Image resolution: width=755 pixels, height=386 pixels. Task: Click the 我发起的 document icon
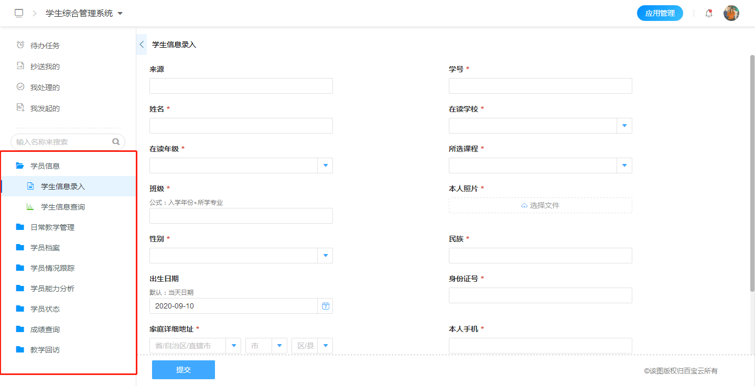pyautogui.click(x=21, y=108)
